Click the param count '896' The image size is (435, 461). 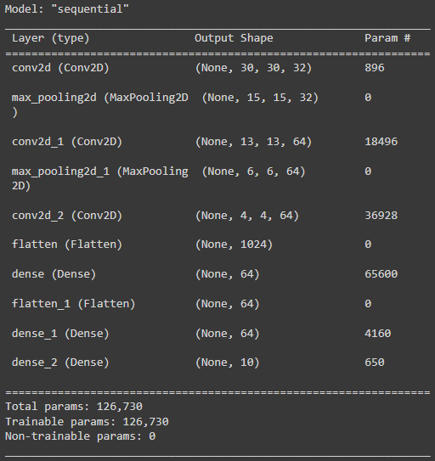point(375,68)
